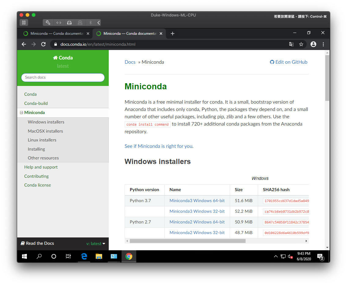Image resolution: width=347 pixels, height=285 pixels.
Task: Click the Docs breadcrumb link
Action: [130, 62]
